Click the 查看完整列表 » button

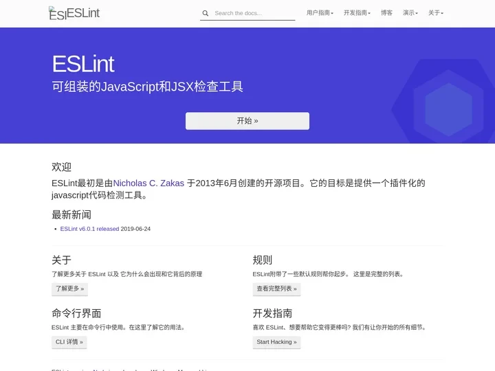pyautogui.click(x=276, y=289)
